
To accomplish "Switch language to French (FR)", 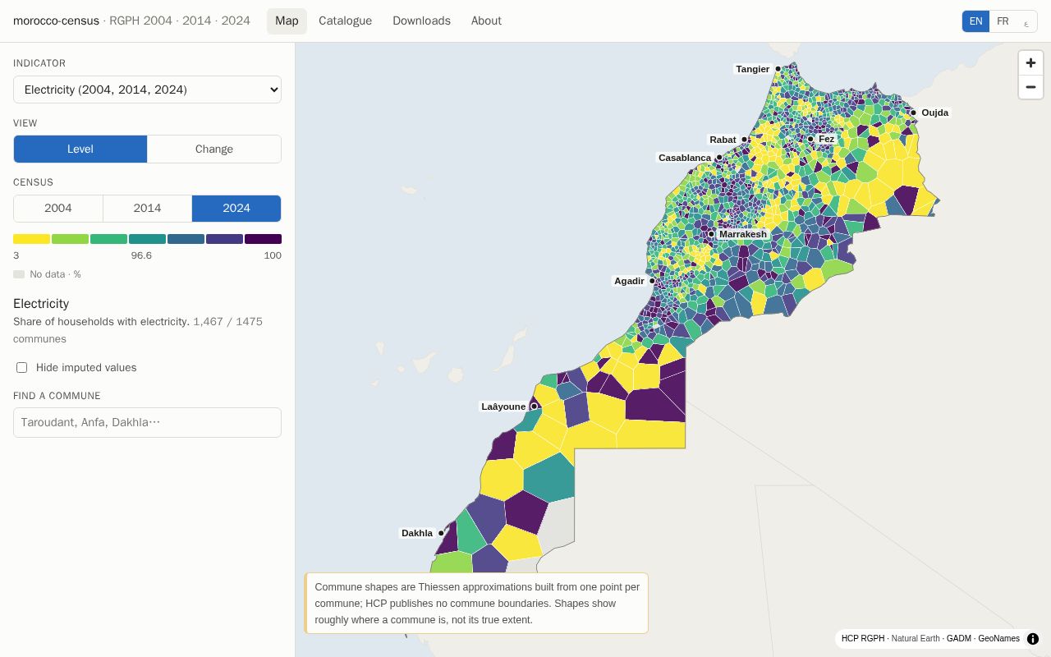I will (1003, 21).
